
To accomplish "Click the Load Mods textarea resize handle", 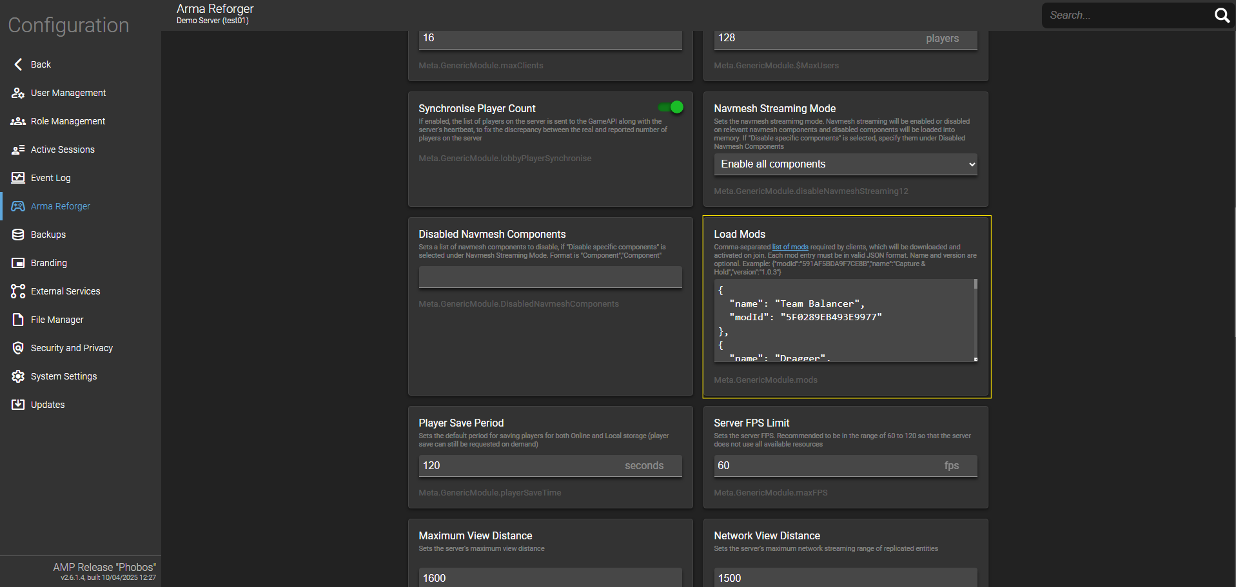I will point(976,359).
